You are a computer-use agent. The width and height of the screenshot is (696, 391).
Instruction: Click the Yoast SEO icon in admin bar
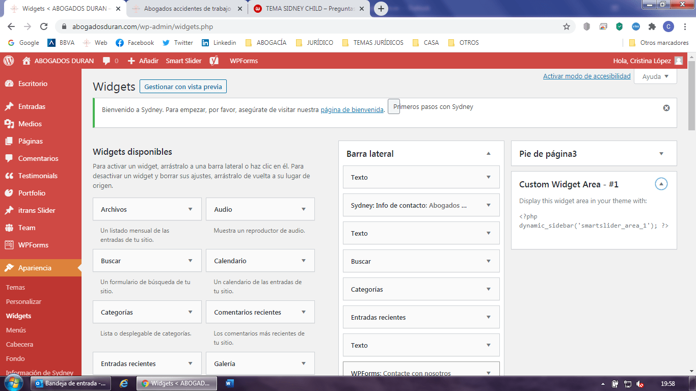tap(214, 61)
